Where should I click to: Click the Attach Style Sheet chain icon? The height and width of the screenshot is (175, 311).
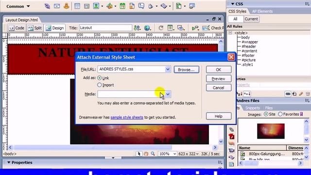point(288,94)
